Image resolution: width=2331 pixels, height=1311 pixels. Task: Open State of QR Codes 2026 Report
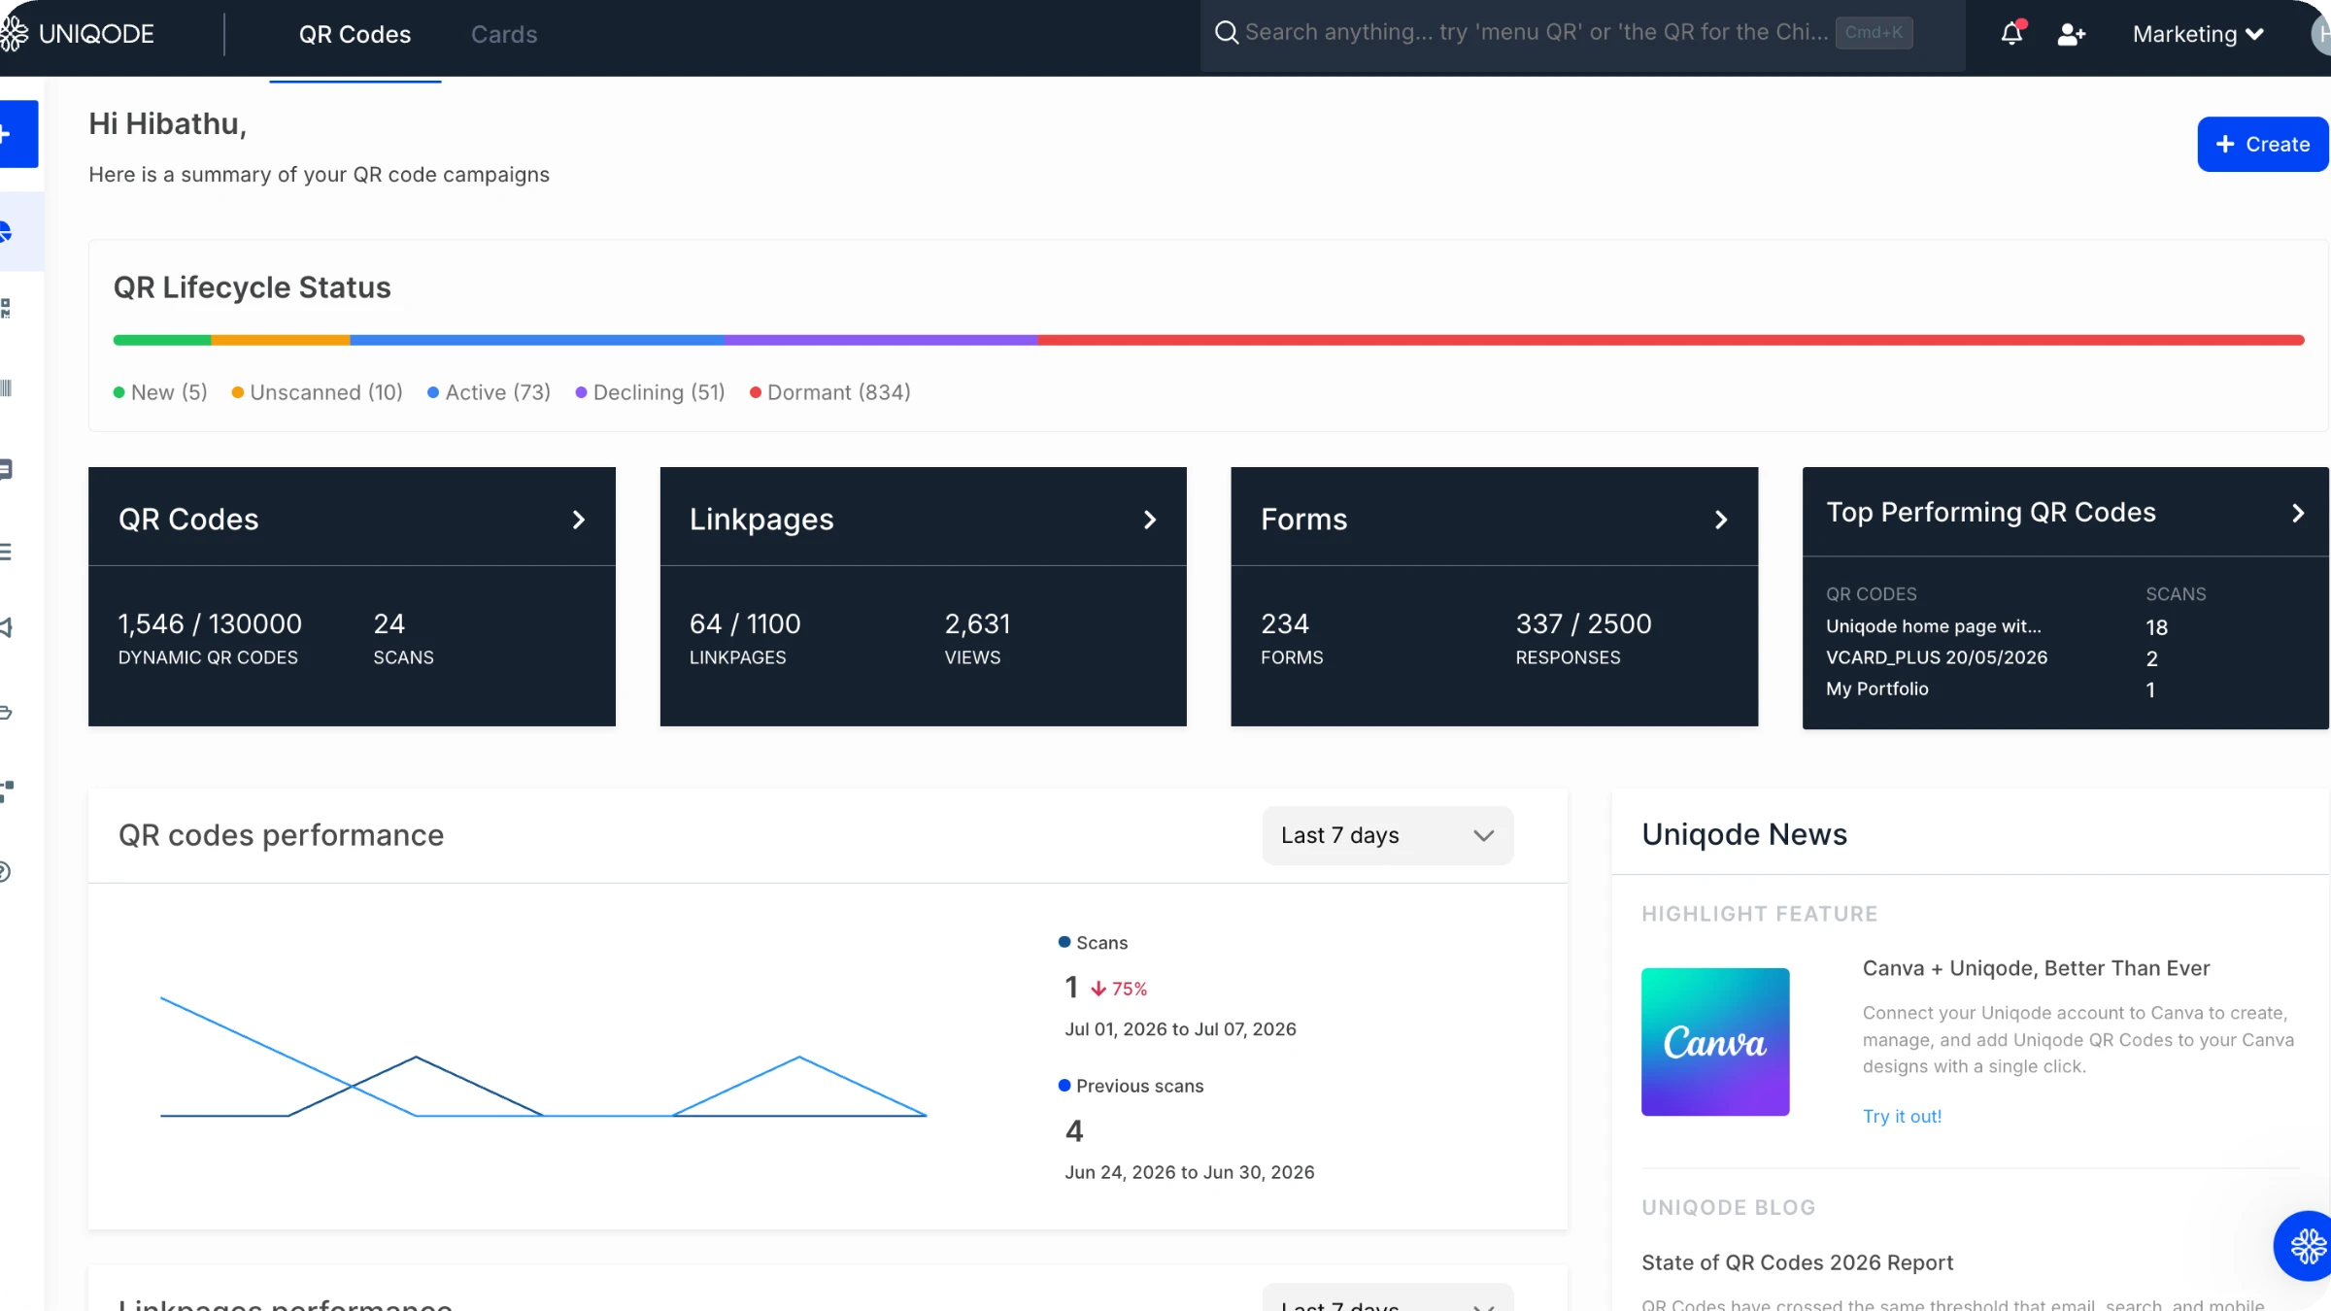point(1797,1262)
